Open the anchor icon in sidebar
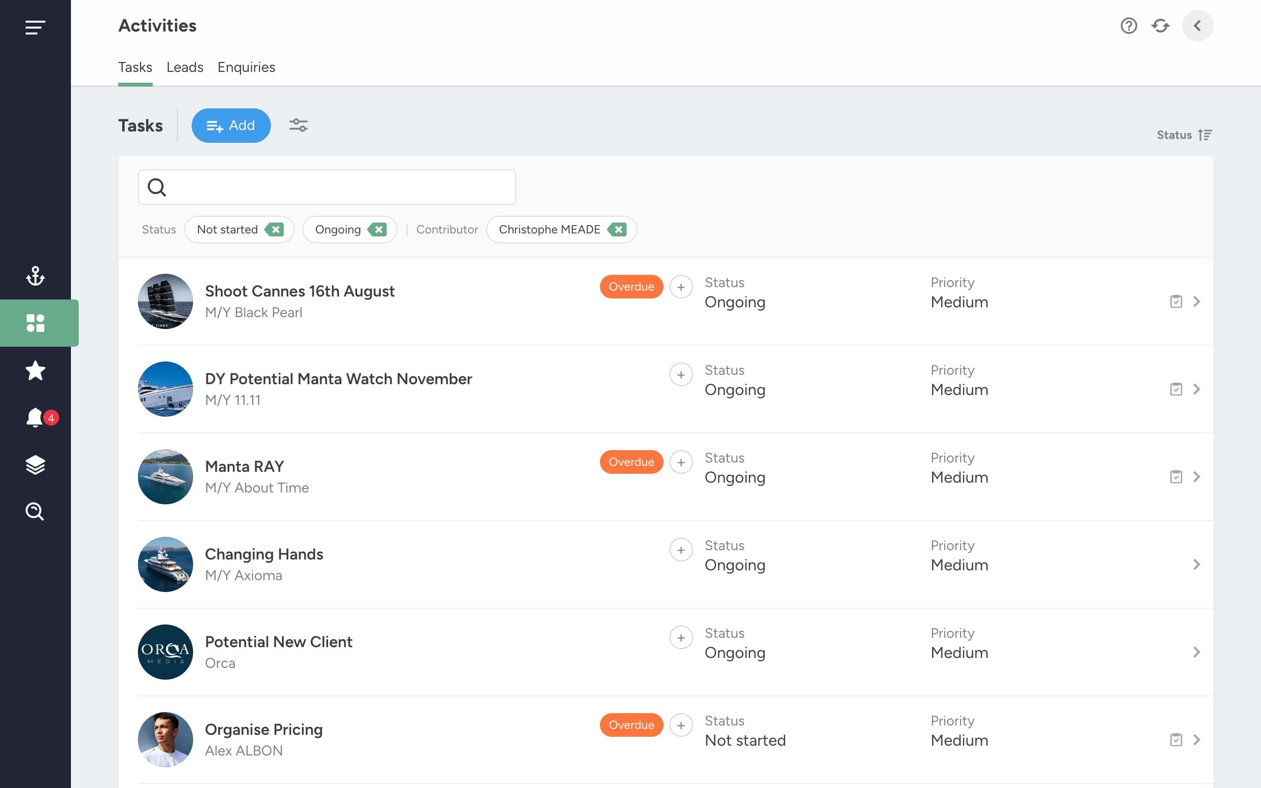The image size is (1261, 788). [x=35, y=276]
